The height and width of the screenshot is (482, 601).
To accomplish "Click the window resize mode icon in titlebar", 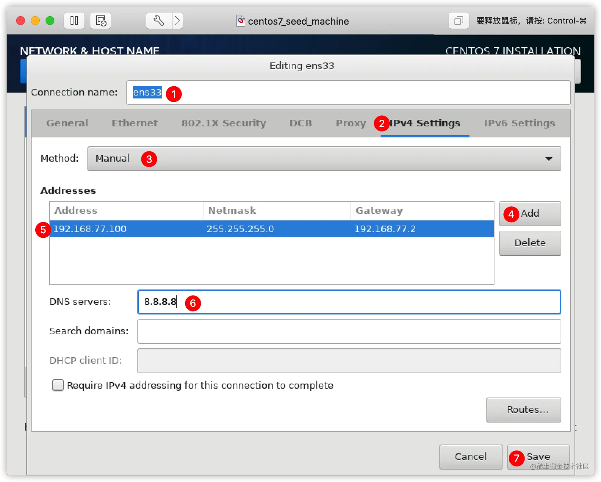I will click(x=458, y=21).
